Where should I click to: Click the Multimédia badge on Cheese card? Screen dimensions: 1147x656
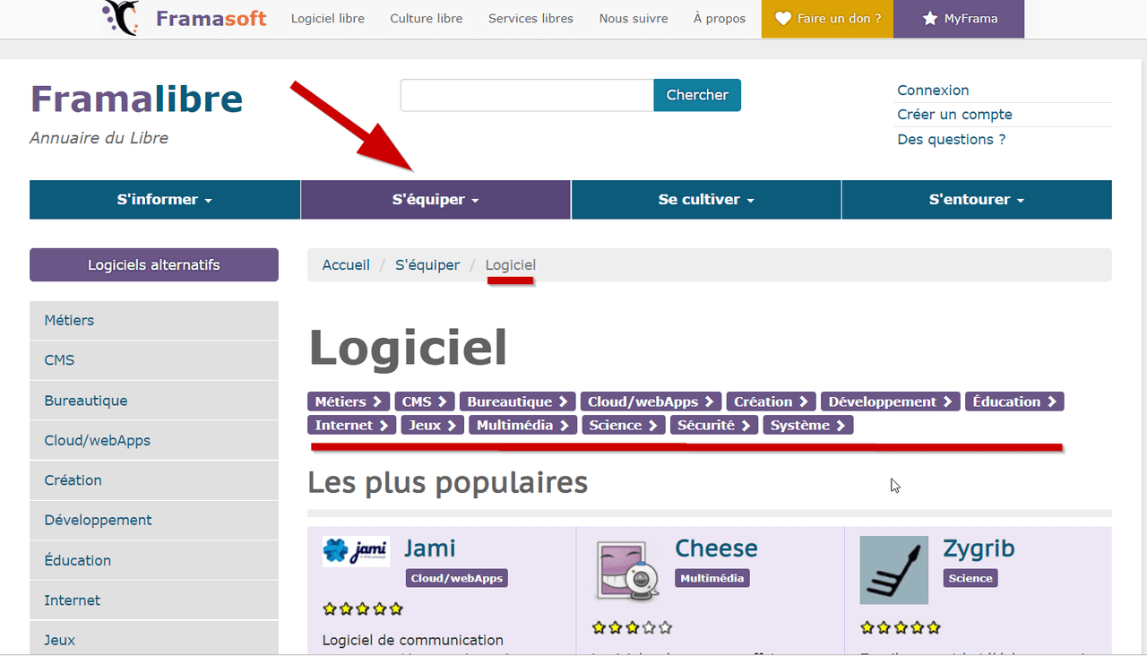click(712, 578)
